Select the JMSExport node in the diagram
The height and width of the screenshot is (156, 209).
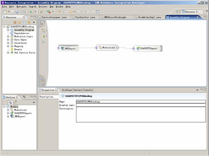pos(68,48)
